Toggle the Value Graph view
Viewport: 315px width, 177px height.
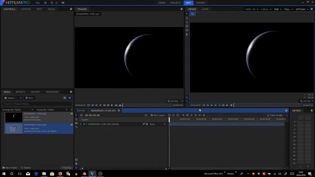(275, 115)
